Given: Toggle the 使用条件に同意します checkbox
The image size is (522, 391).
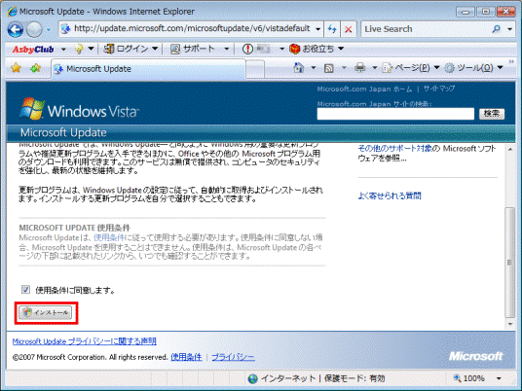Looking at the screenshot, I should tap(25, 289).
